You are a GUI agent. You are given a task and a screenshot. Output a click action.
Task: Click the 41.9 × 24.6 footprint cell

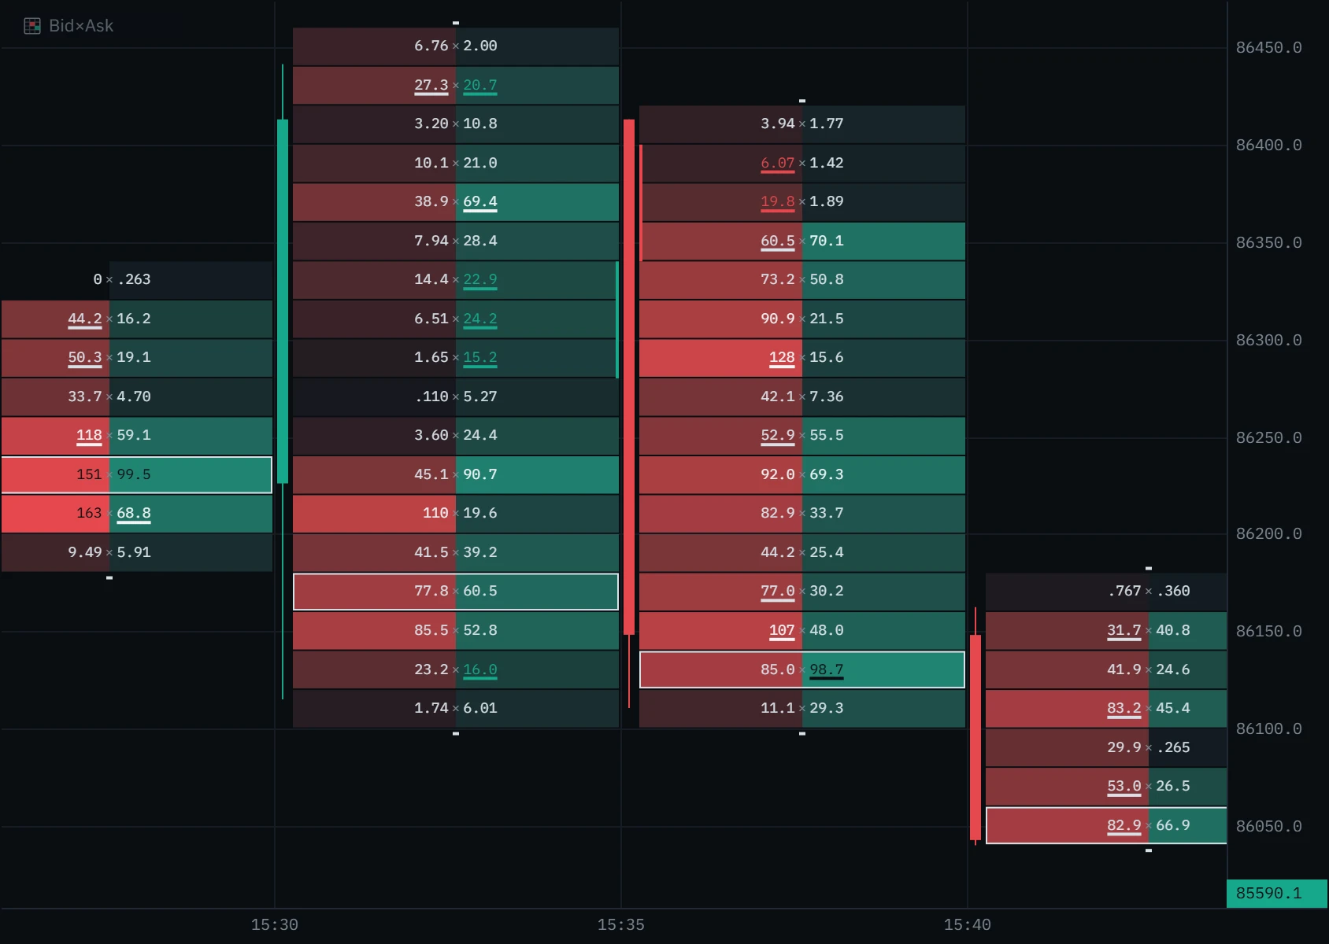click(x=1106, y=670)
